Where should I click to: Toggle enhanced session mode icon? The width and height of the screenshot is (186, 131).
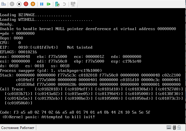click(73, 4)
